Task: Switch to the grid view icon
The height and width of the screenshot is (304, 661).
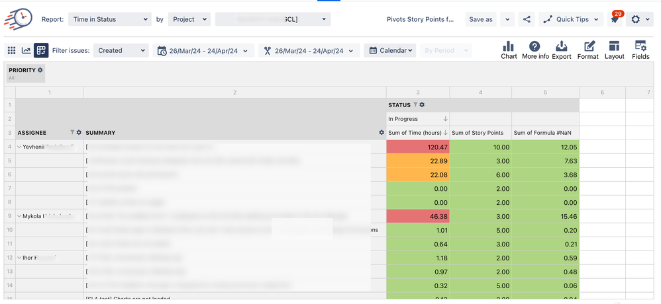Action: [11, 50]
